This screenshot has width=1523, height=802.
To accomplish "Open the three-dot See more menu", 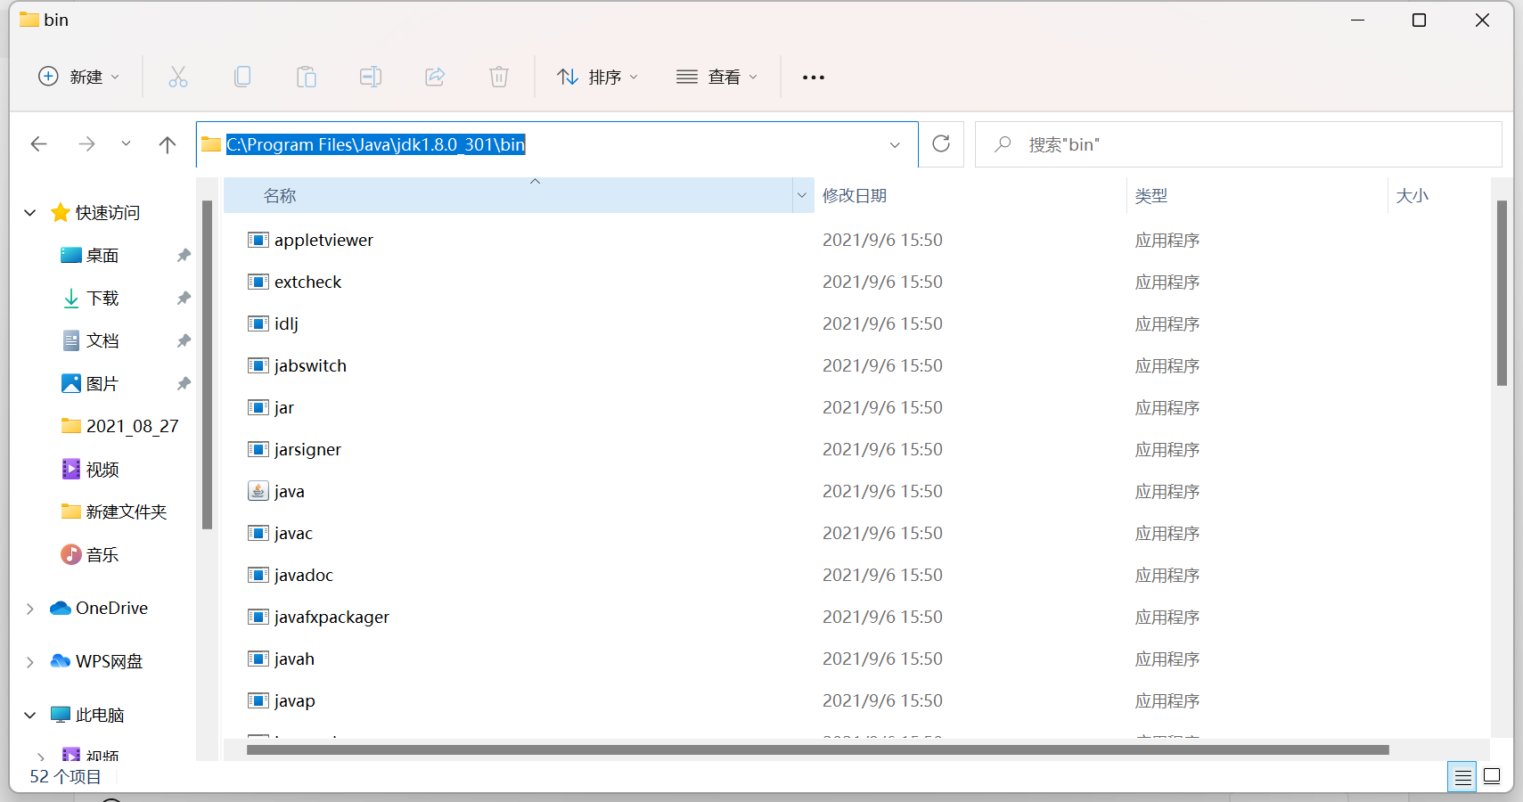I will tap(814, 78).
